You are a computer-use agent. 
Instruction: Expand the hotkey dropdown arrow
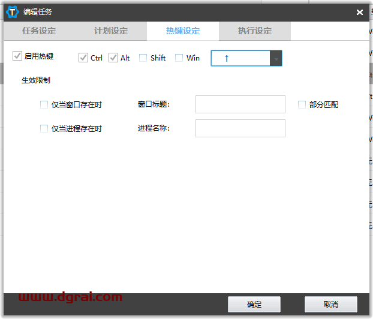pos(276,58)
